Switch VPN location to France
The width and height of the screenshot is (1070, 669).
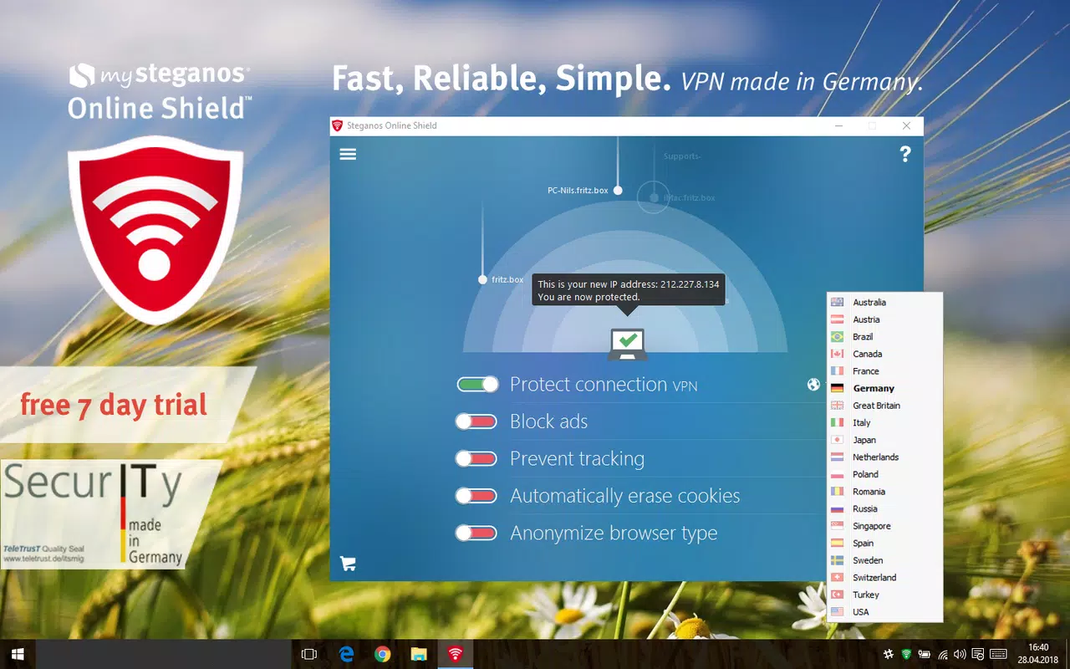point(884,371)
